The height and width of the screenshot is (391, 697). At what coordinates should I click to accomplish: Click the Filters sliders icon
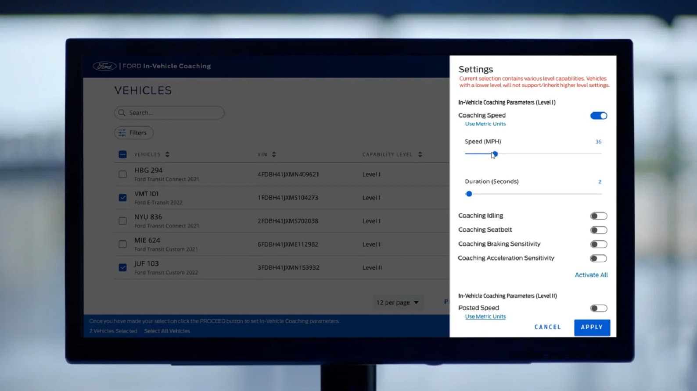122,133
